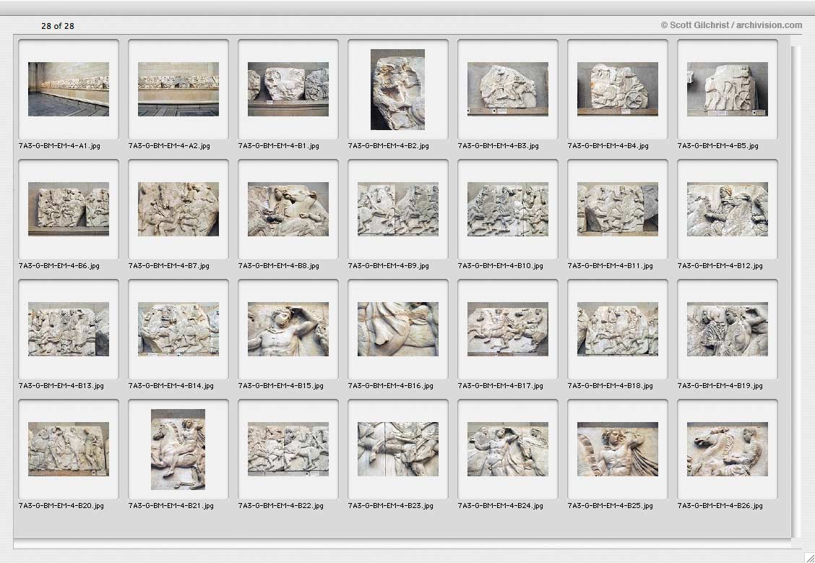The height and width of the screenshot is (563, 815).
Task: Select horse rider thumbnail 7A3-G-BM-EM-4-B21.jpg
Action: [x=178, y=449]
